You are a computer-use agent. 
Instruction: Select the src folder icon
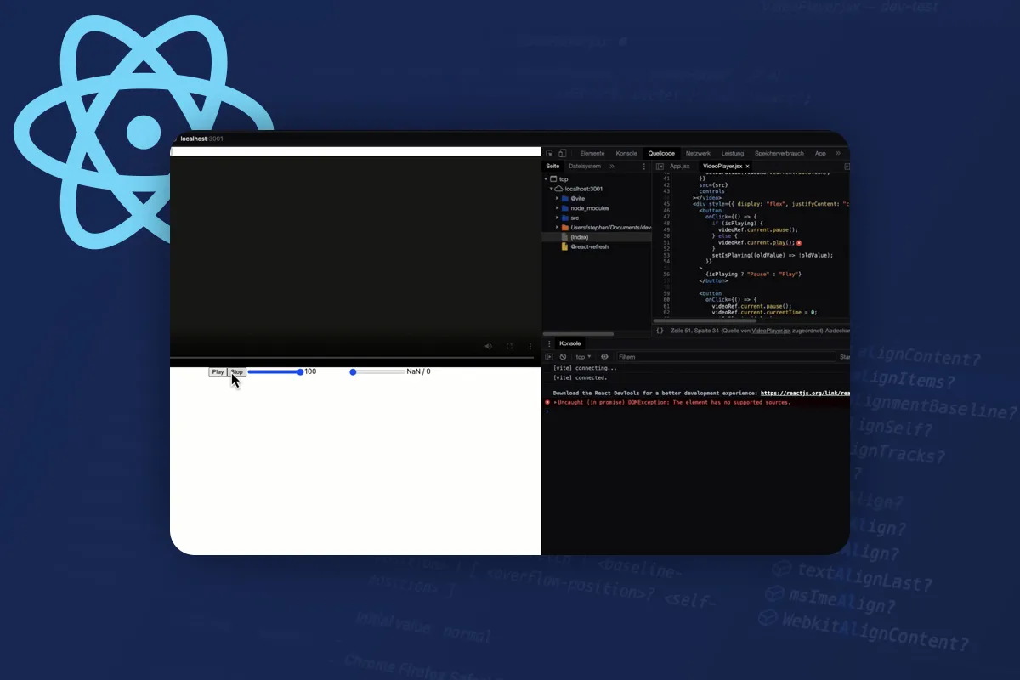point(564,218)
